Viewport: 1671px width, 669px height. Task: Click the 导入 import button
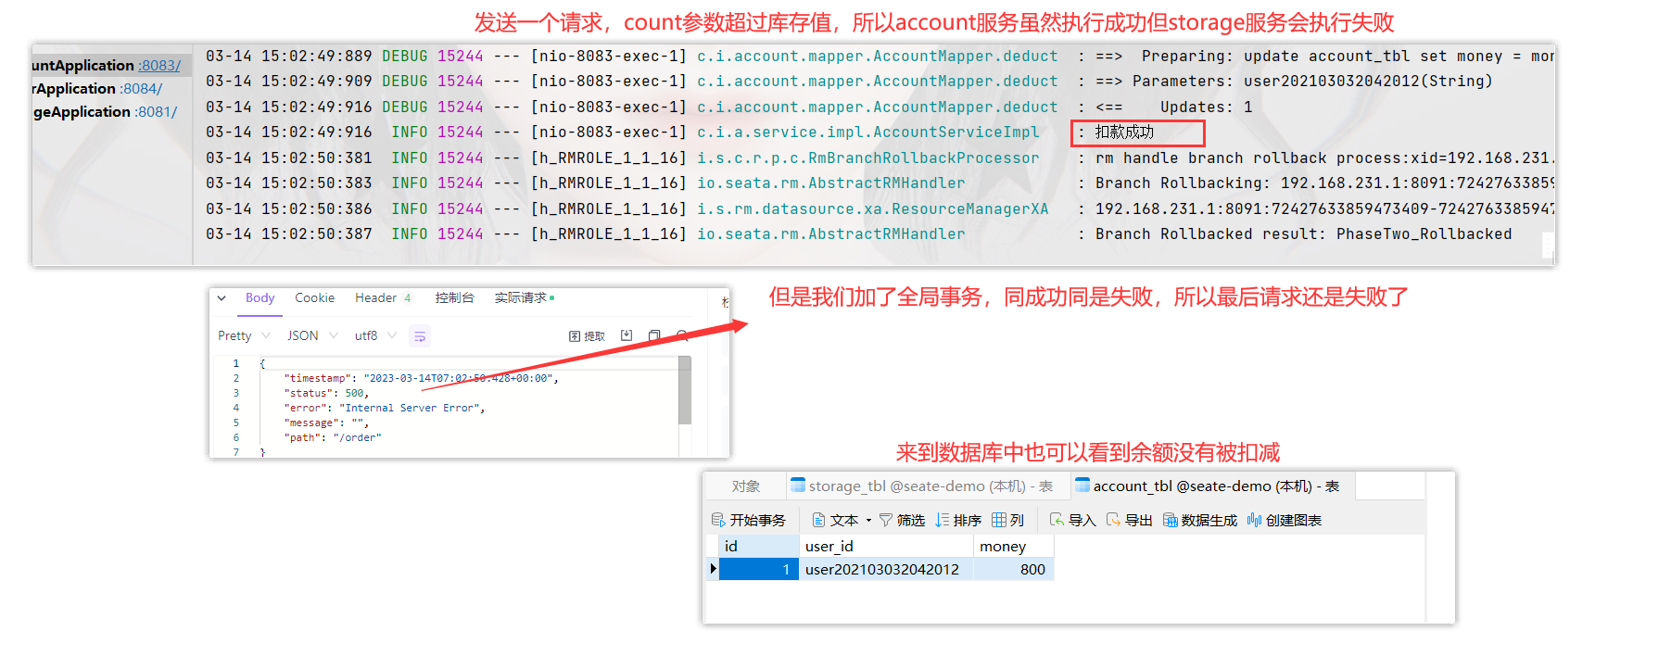pos(1072,520)
